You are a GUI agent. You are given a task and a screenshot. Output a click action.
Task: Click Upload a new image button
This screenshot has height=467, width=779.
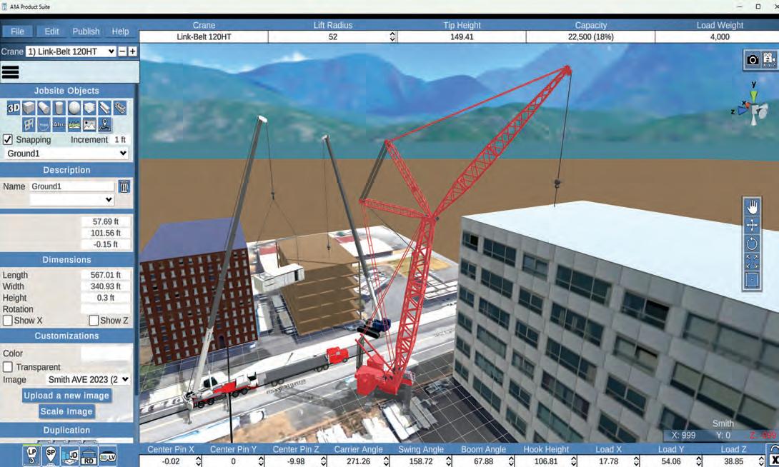point(66,396)
